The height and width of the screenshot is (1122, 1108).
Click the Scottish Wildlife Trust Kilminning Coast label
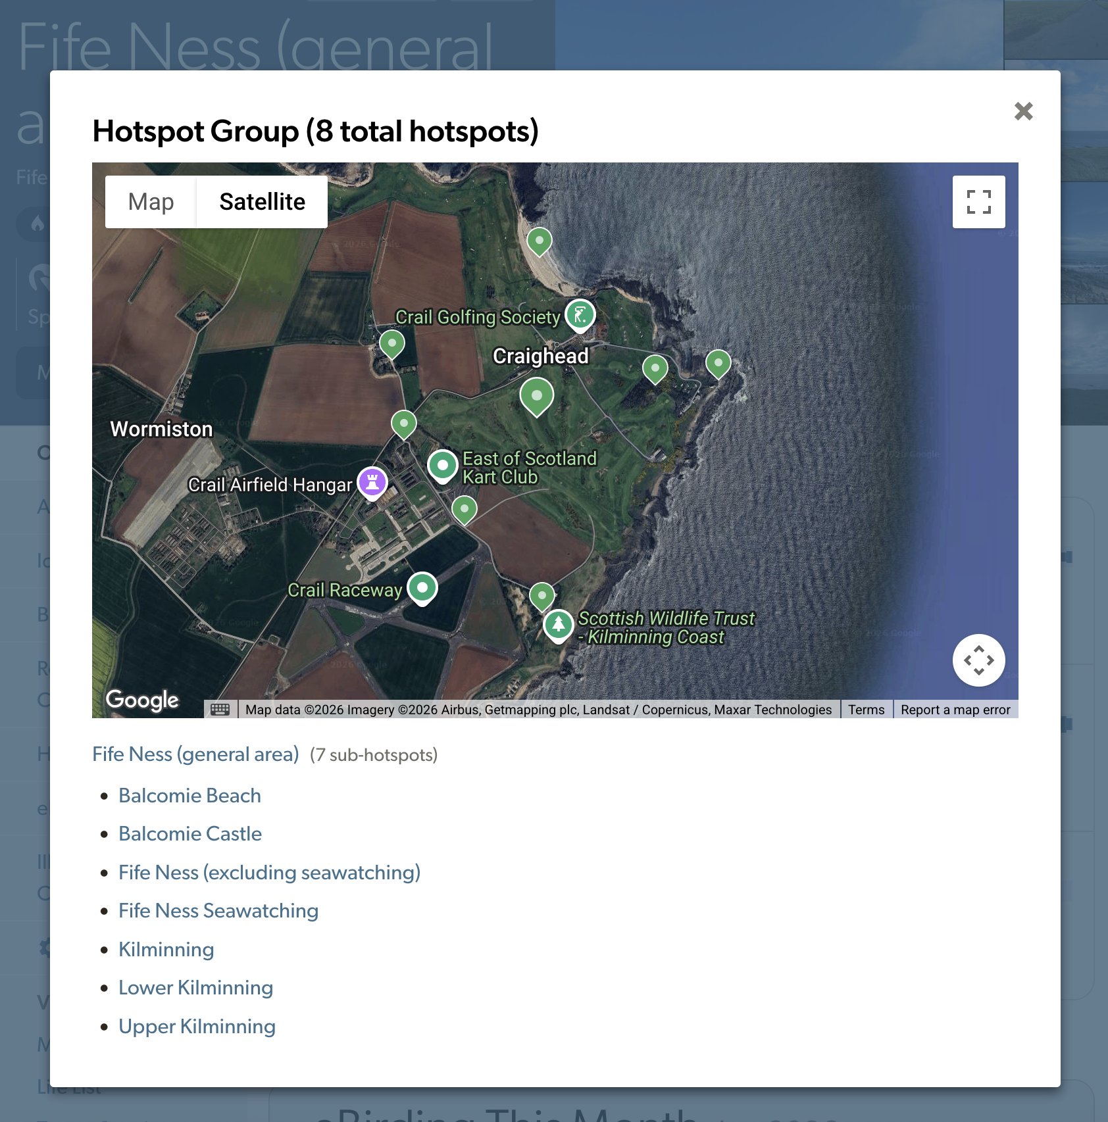tap(666, 627)
